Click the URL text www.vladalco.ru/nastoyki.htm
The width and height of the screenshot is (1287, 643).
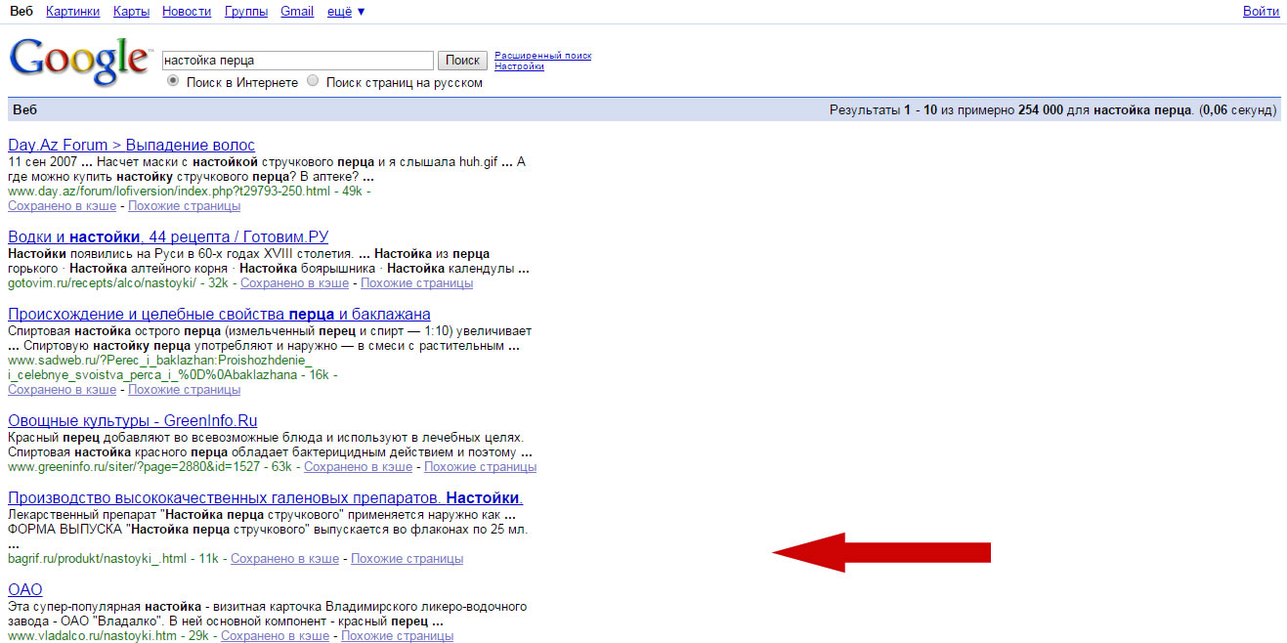92,636
